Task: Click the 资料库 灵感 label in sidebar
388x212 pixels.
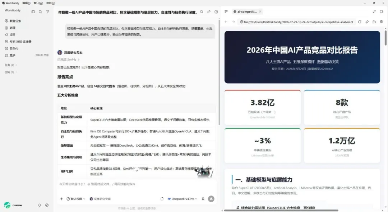Action: [x=42, y=55]
